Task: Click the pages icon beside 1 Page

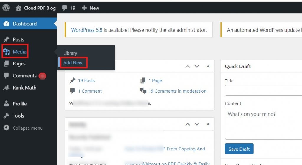Action: point(143,80)
